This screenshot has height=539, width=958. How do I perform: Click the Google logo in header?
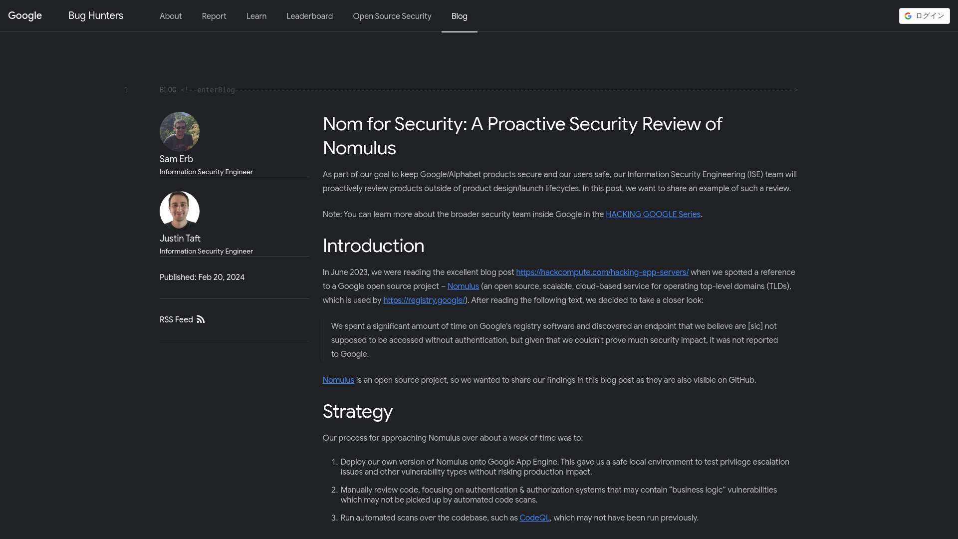pyautogui.click(x=25, y=15)
